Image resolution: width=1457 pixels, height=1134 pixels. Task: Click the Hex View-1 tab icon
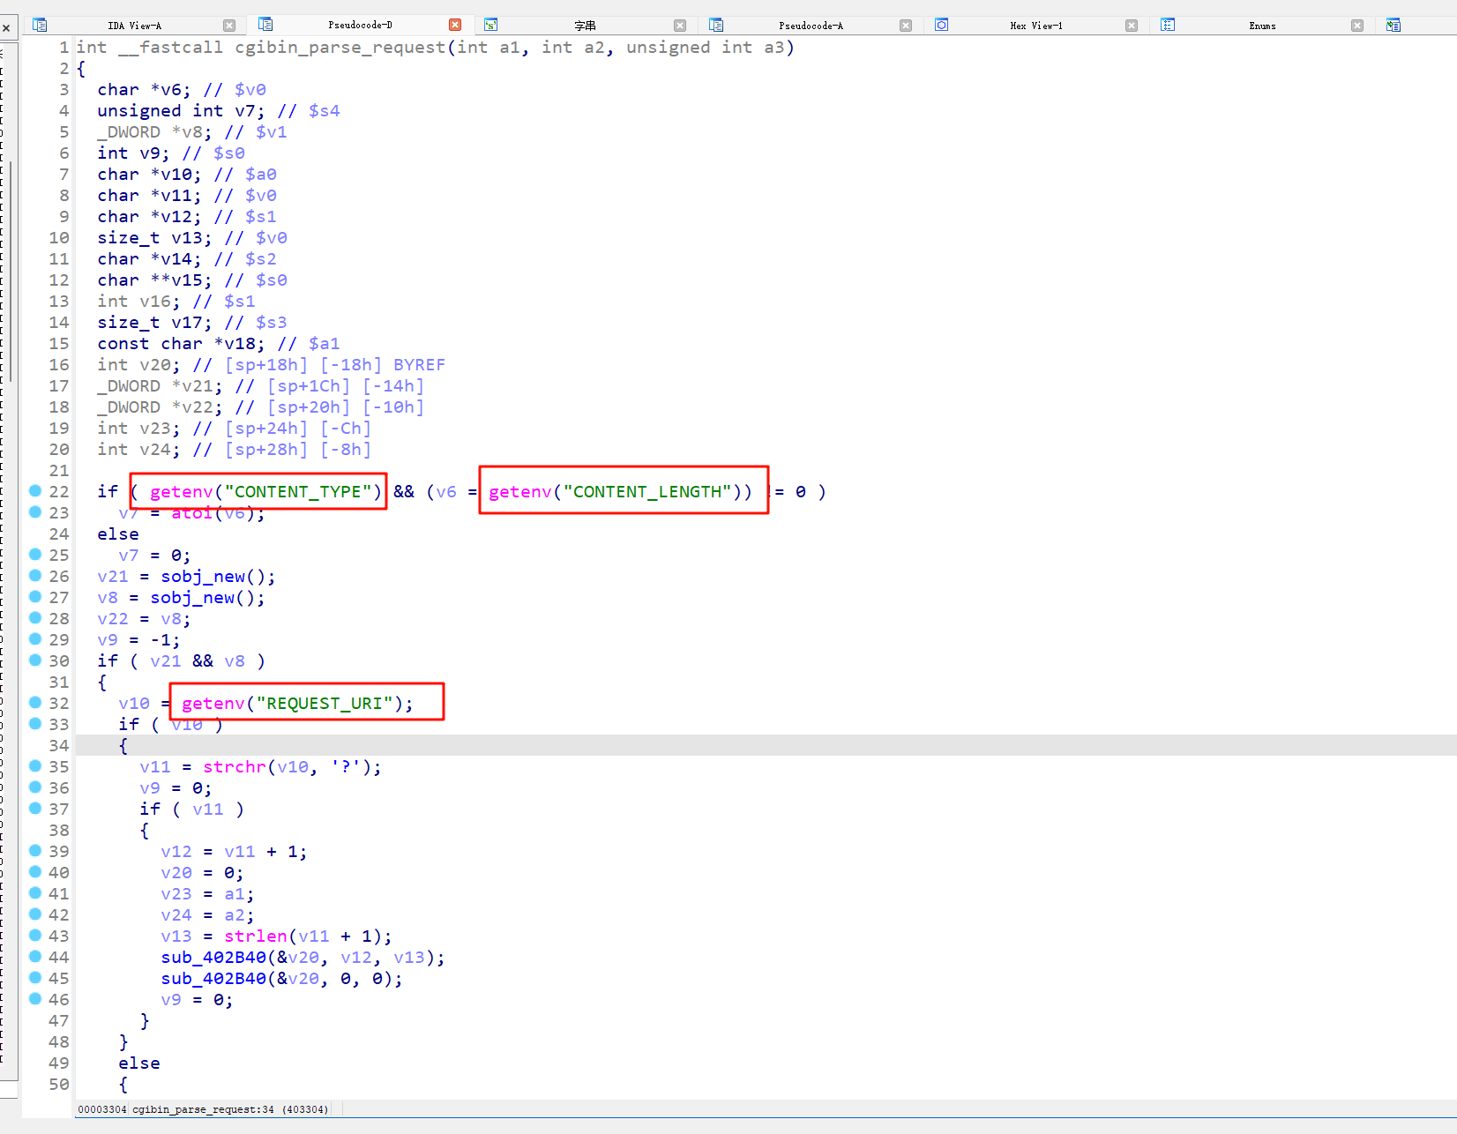point(942,25)
